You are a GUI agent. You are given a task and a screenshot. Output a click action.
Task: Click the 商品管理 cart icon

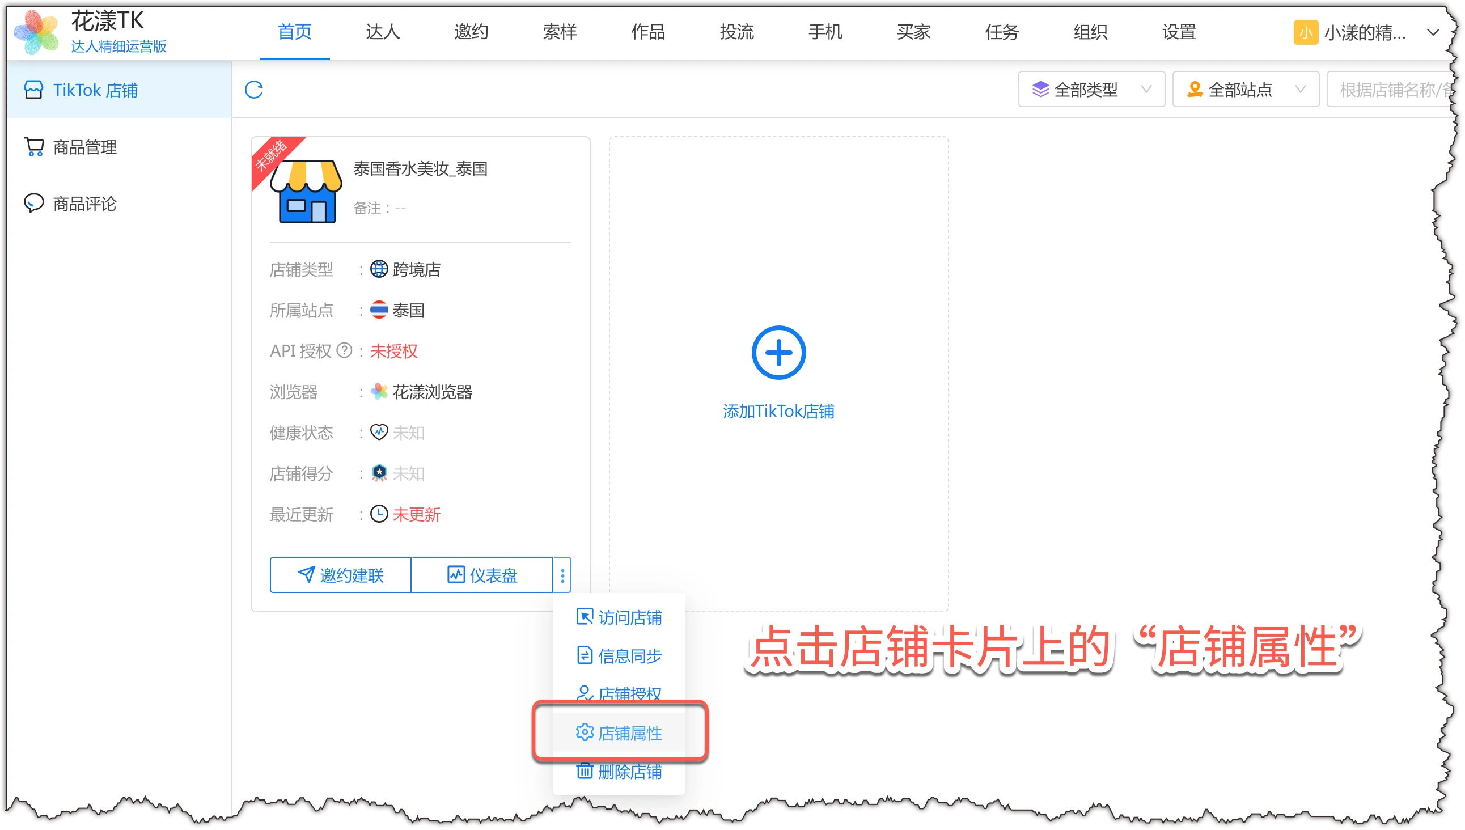[34, 146]
